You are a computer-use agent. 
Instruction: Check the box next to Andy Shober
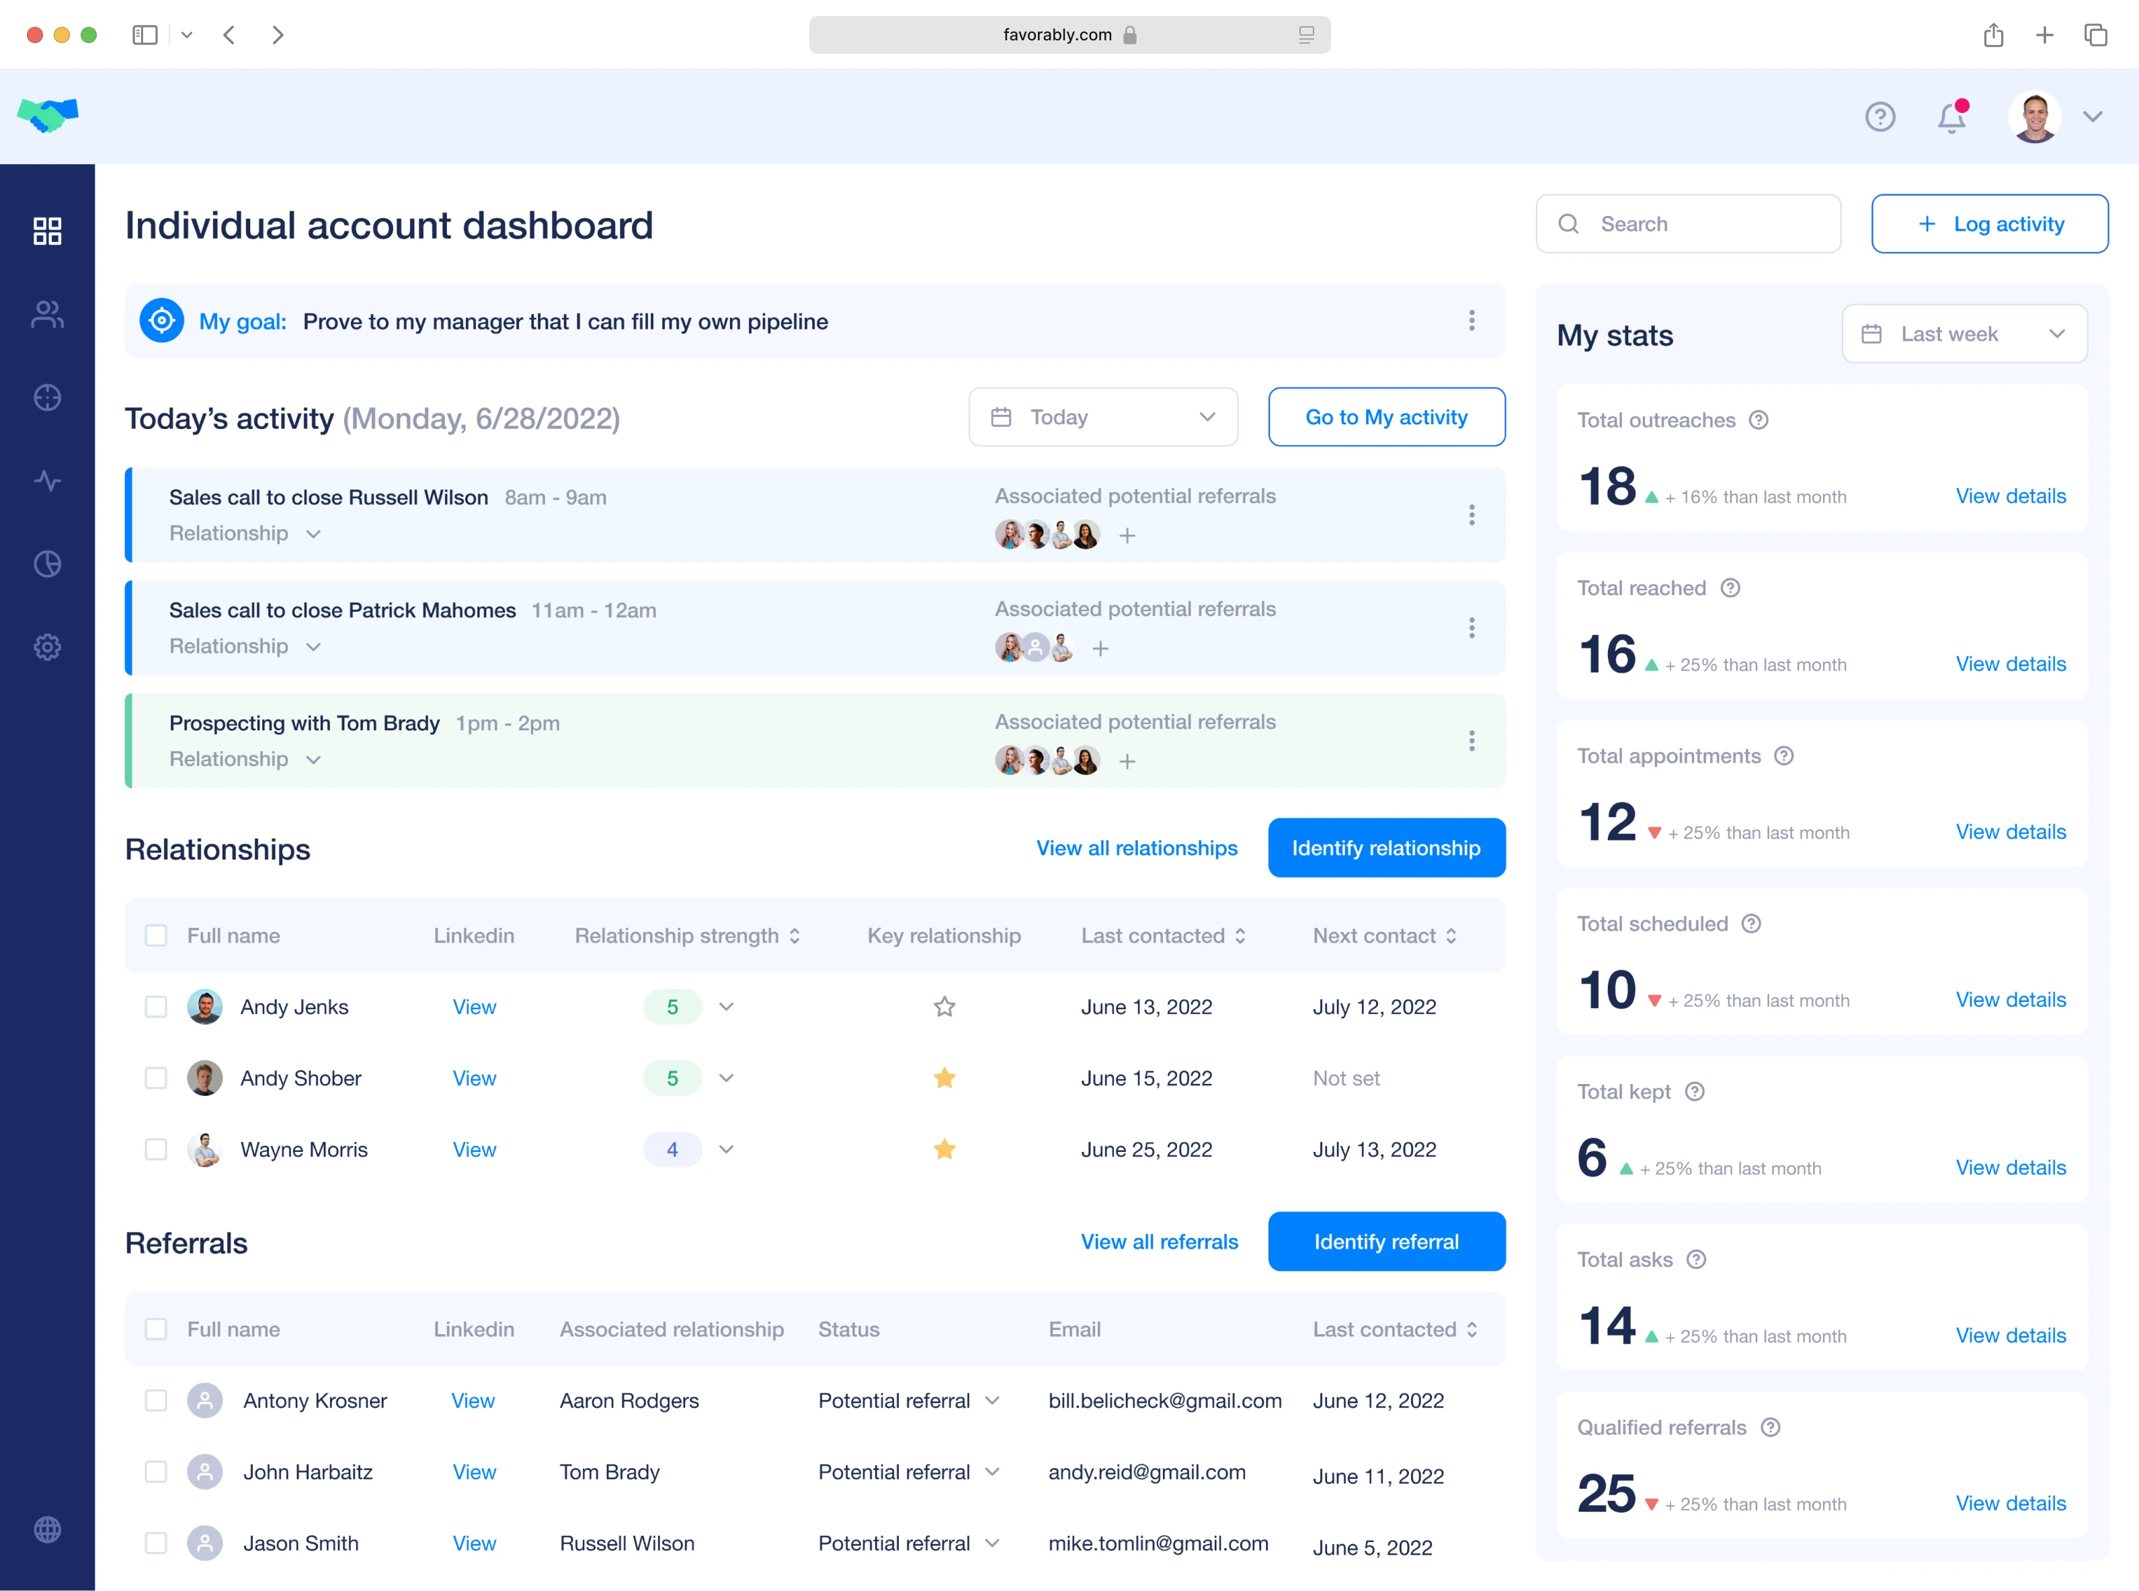pyautogui.click(x=156, y=1079)
